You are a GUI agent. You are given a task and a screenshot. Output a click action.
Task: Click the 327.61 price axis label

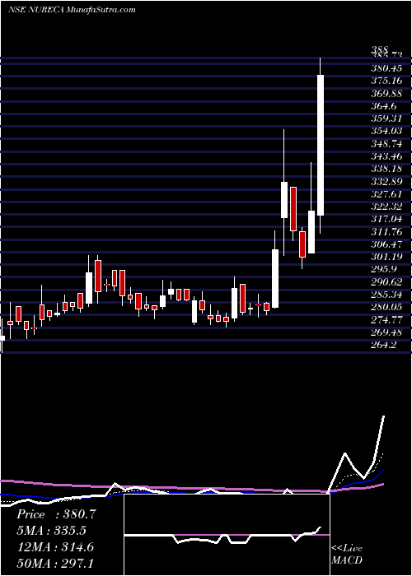(386, 194)
